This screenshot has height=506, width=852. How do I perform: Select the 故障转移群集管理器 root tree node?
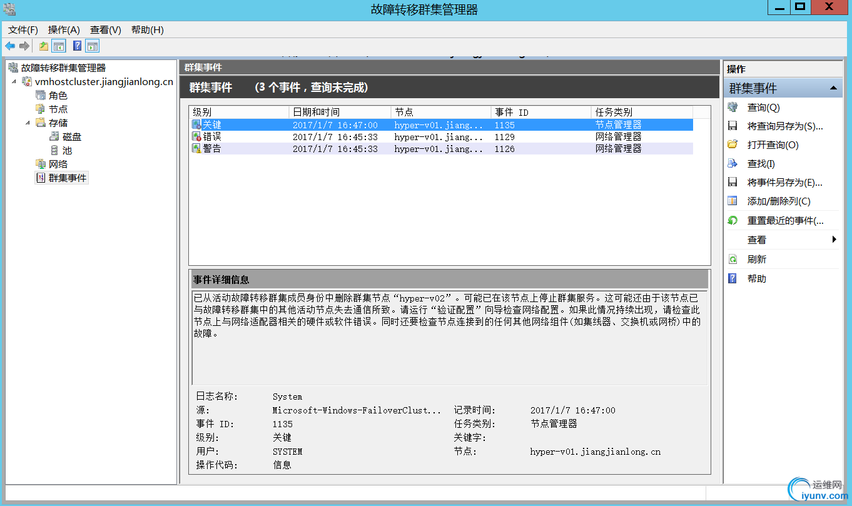click(x=63, y=68)
